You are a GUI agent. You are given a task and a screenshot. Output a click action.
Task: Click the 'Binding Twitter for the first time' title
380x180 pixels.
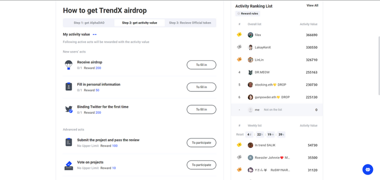103,107
